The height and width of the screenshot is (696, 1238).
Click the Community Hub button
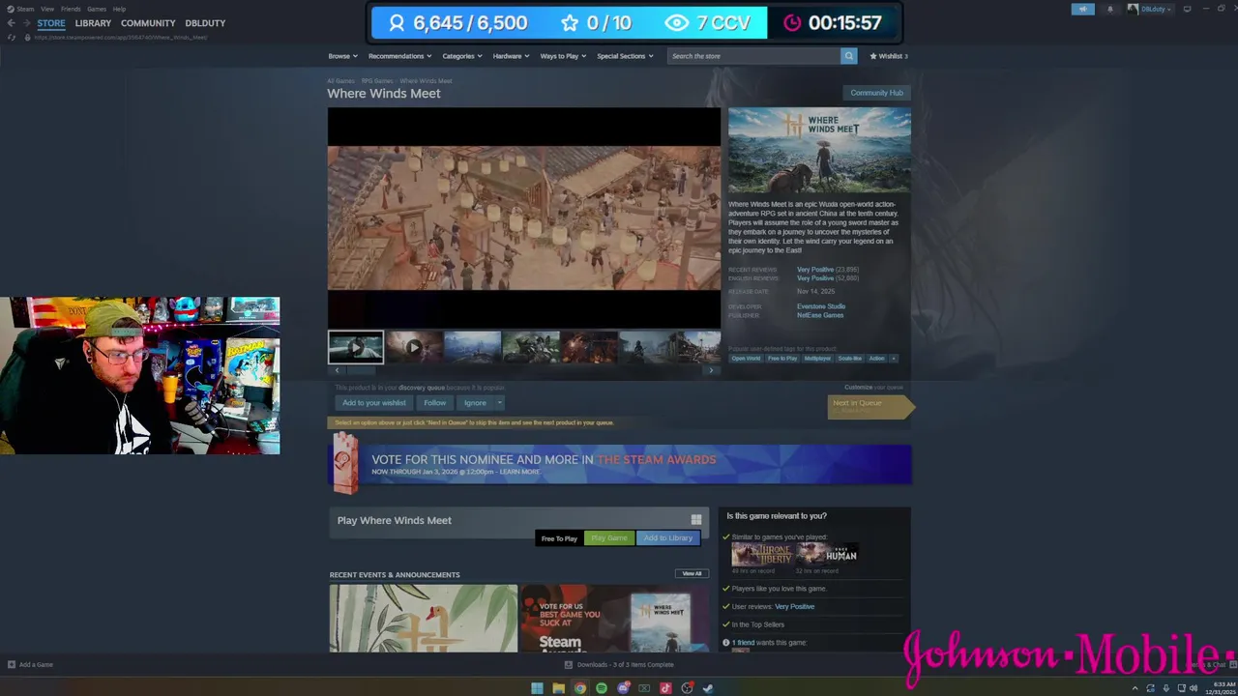876,93
